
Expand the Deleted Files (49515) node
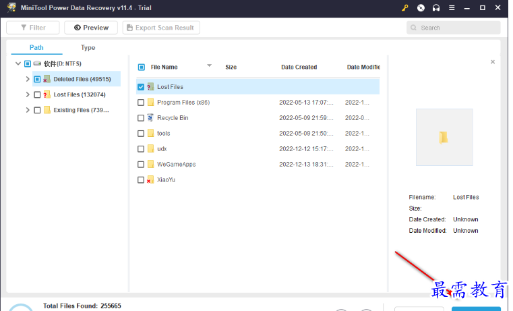(x=28, y=79)
